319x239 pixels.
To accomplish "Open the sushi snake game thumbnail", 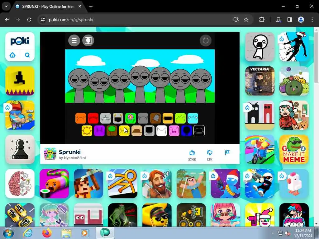I will pos(54,184).
